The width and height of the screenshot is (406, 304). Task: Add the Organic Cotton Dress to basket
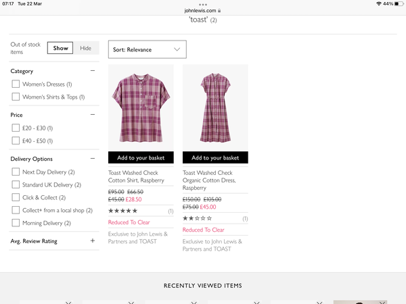coord(215,157)
